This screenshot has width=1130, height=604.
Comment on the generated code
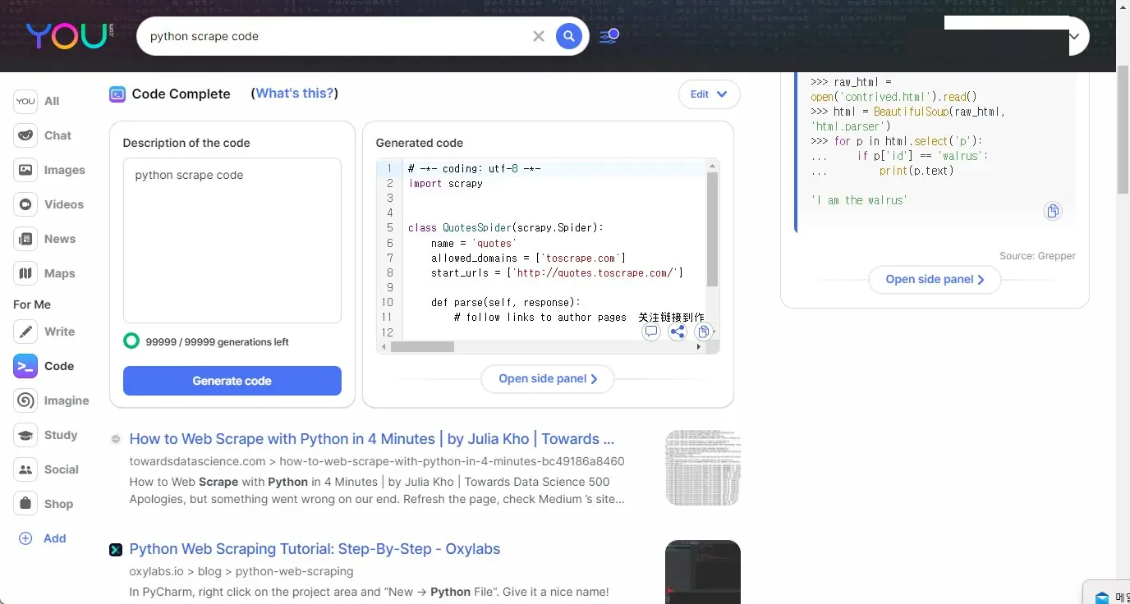[651, 332]
